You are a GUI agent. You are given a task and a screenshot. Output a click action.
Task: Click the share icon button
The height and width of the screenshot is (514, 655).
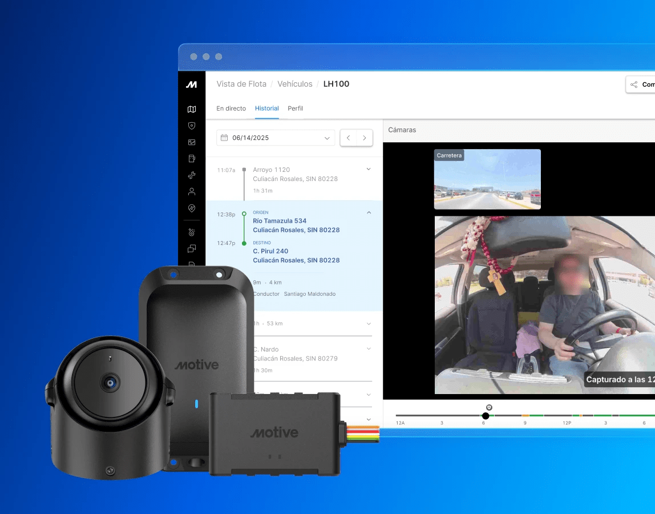coord(634,85)
